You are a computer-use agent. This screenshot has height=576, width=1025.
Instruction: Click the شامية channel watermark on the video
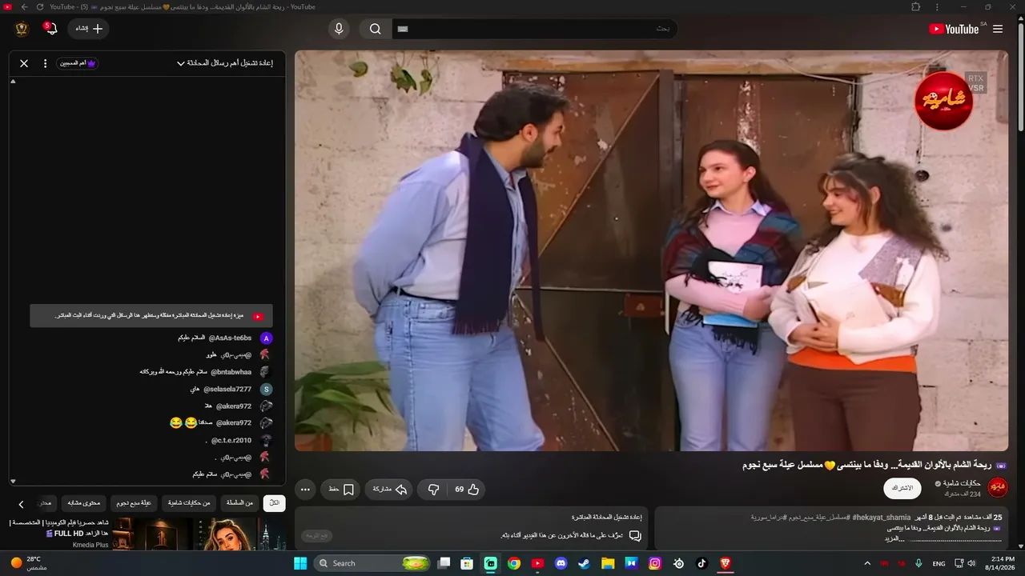(x=943, y=101)
